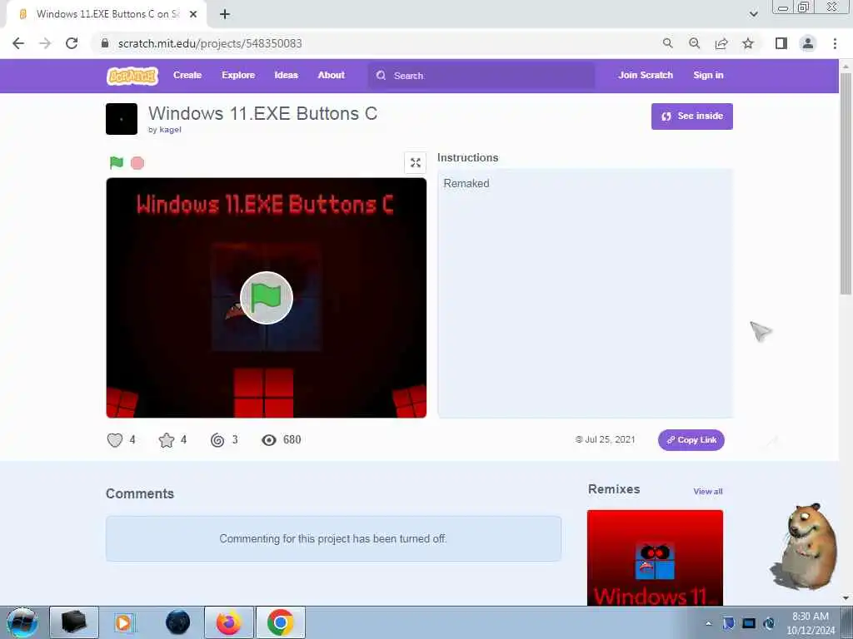Toggle the Chrome side panel
The height and width of the screenshot is (639, 853).
[781, 43]
